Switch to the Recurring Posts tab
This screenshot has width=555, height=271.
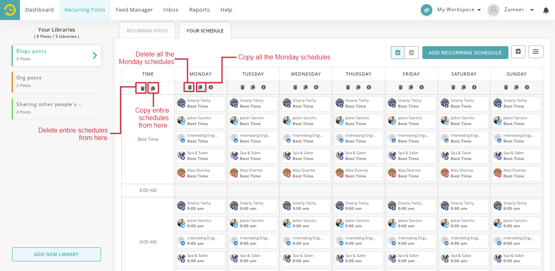click(147, 31)
